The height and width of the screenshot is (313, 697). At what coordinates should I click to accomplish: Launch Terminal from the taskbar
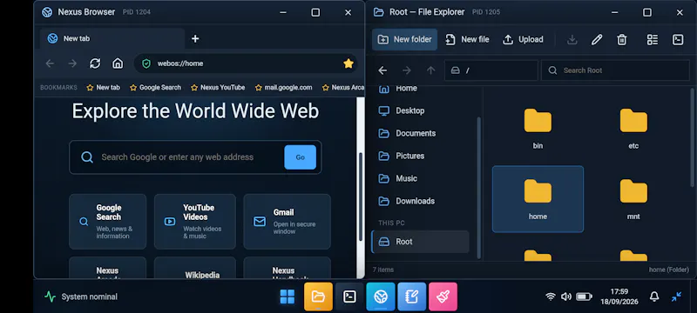click(x=349, y=296)
